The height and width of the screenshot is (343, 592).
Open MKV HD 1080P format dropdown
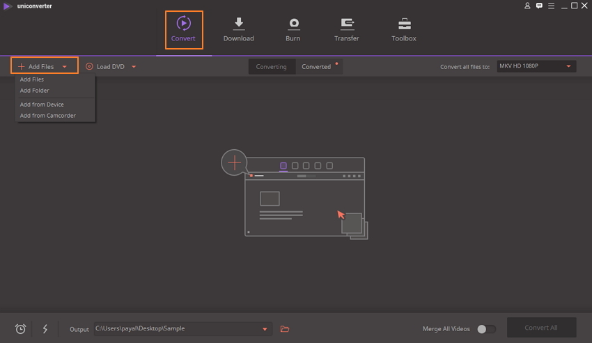536,66
